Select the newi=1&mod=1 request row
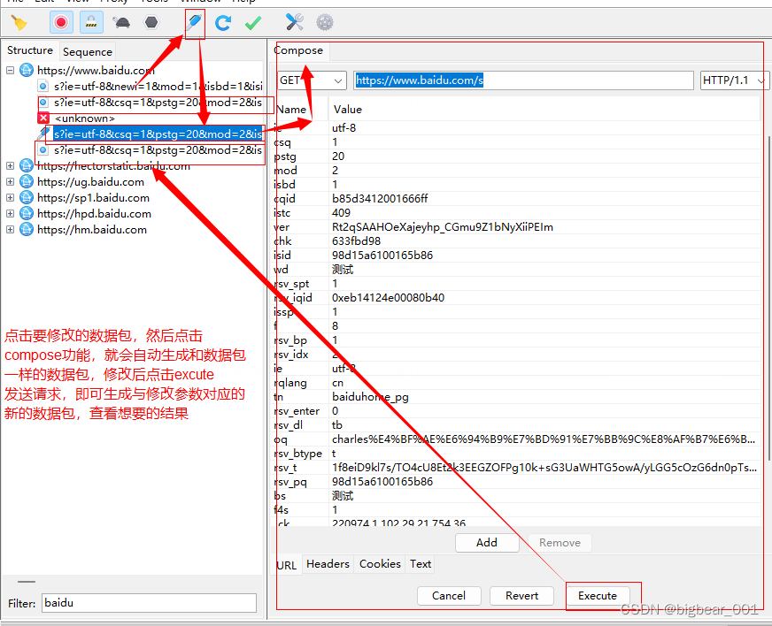Screen dimensions: 772x626 click(158, 87)
